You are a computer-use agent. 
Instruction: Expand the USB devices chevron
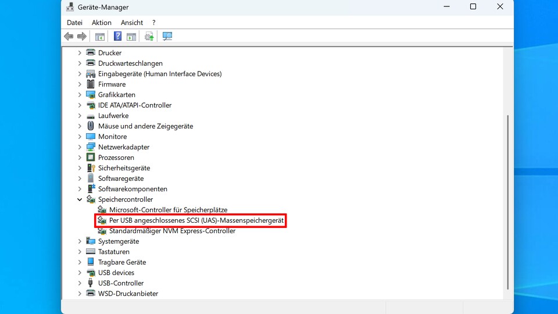point(80,273)
